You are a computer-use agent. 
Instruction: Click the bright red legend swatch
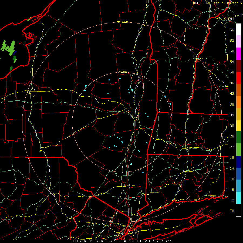pyautogui.click(x=238, y=78)
